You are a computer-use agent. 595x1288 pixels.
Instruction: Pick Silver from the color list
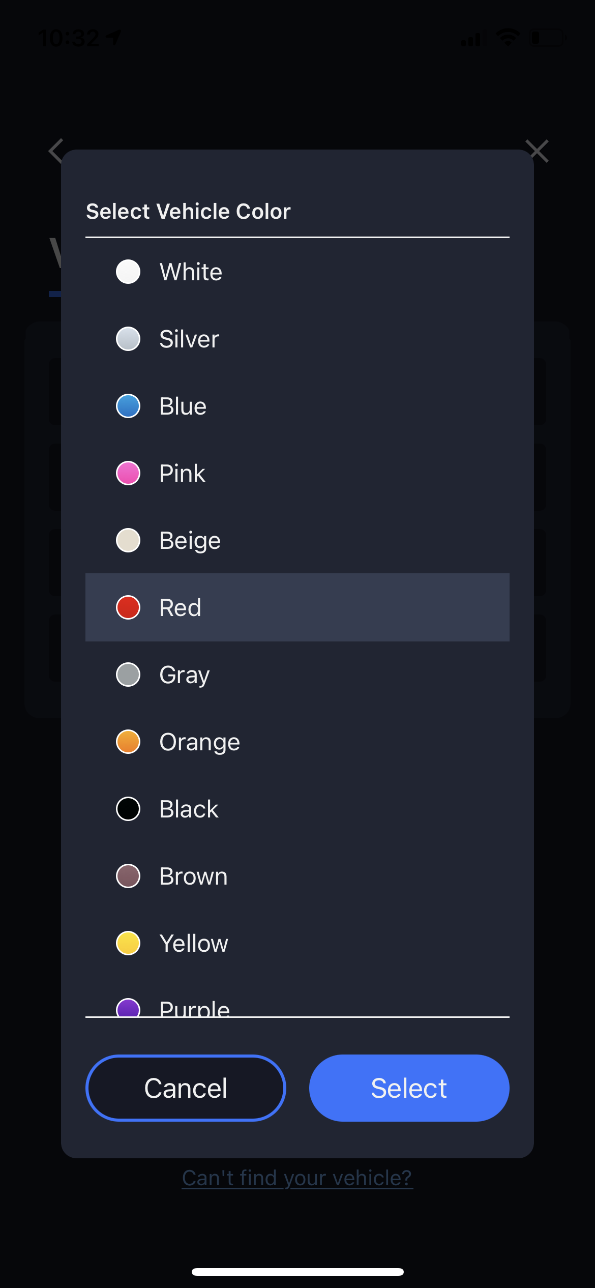coord(189,339)
